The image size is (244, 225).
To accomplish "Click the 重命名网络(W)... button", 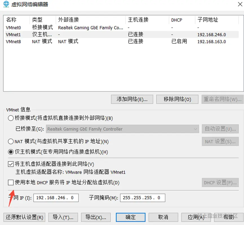I will click(223, 99).
